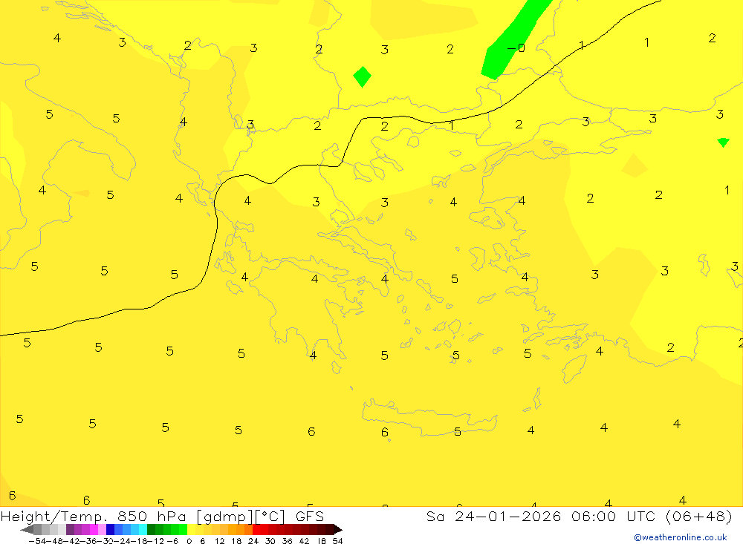Click the '-36' legend value

[x=89, y=541]
